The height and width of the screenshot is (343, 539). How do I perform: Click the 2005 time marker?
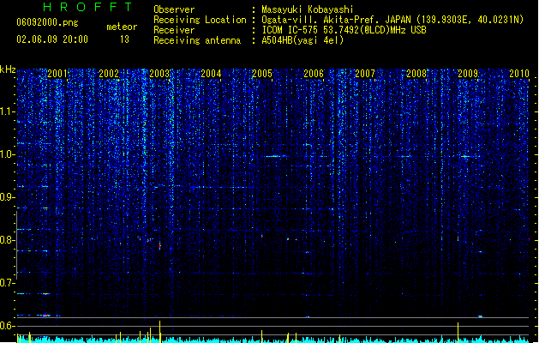[262, 74]
